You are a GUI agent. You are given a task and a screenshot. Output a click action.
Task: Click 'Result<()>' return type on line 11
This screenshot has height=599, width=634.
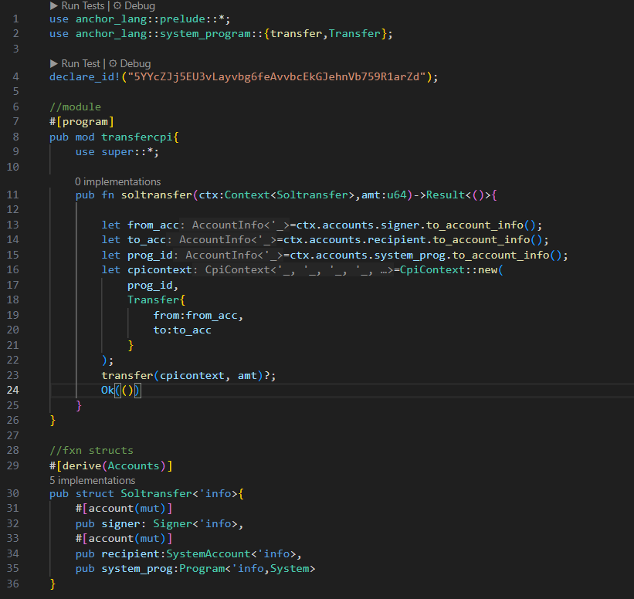(x=459, y=195)
